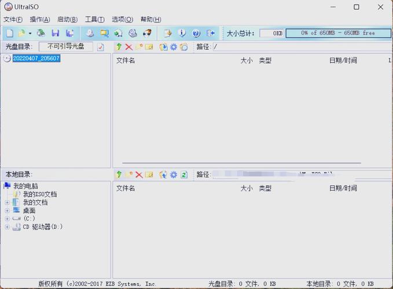Click New Folder icon in disc toolbar
This screenshot has height=289, width=393.
139,47
